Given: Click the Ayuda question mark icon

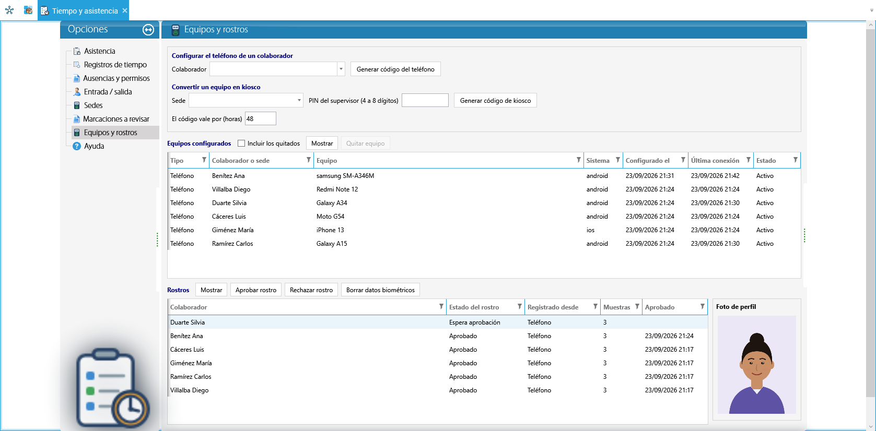Looking at the screenshot, I should (x=77, y=146).
